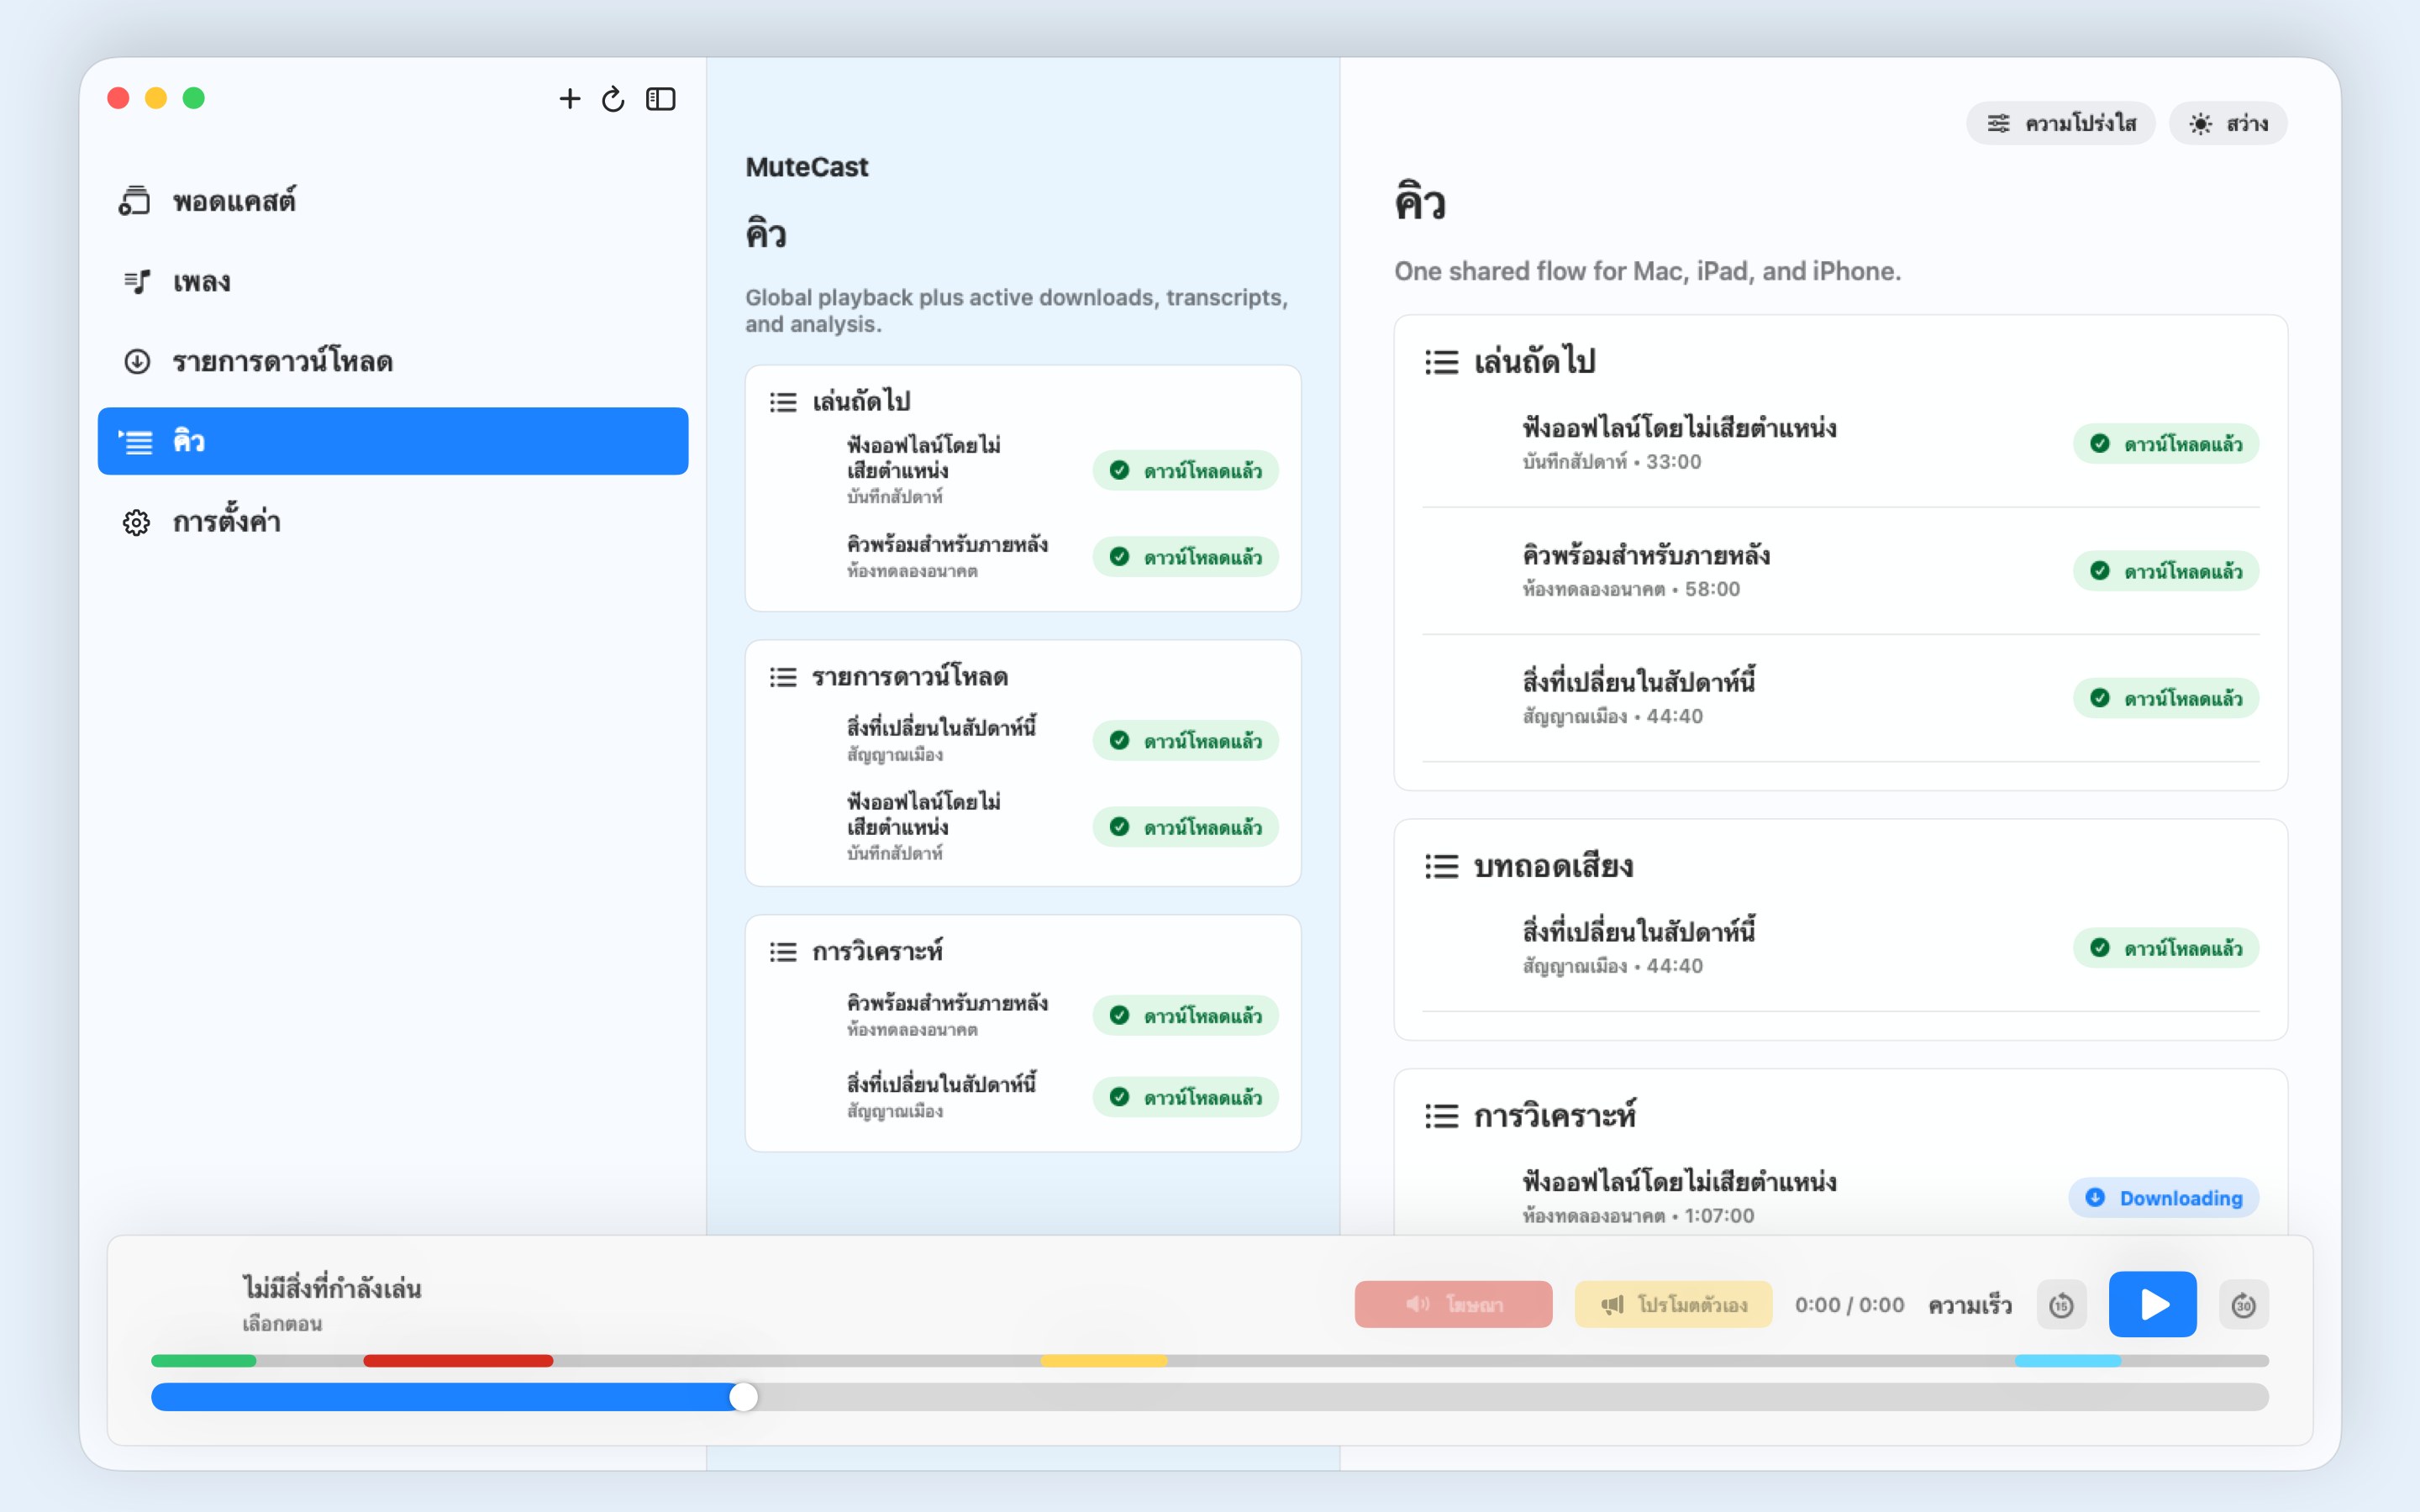The image size is (2420, 1512).
Task: Select the คิว sidebar item
Action: pyautogui.click(x=392, y=441)
